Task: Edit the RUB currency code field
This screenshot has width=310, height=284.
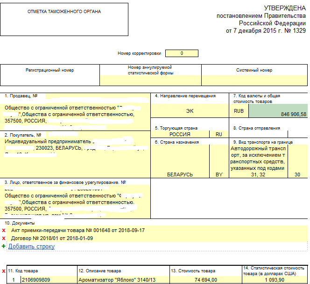Action: coord(239,111)
